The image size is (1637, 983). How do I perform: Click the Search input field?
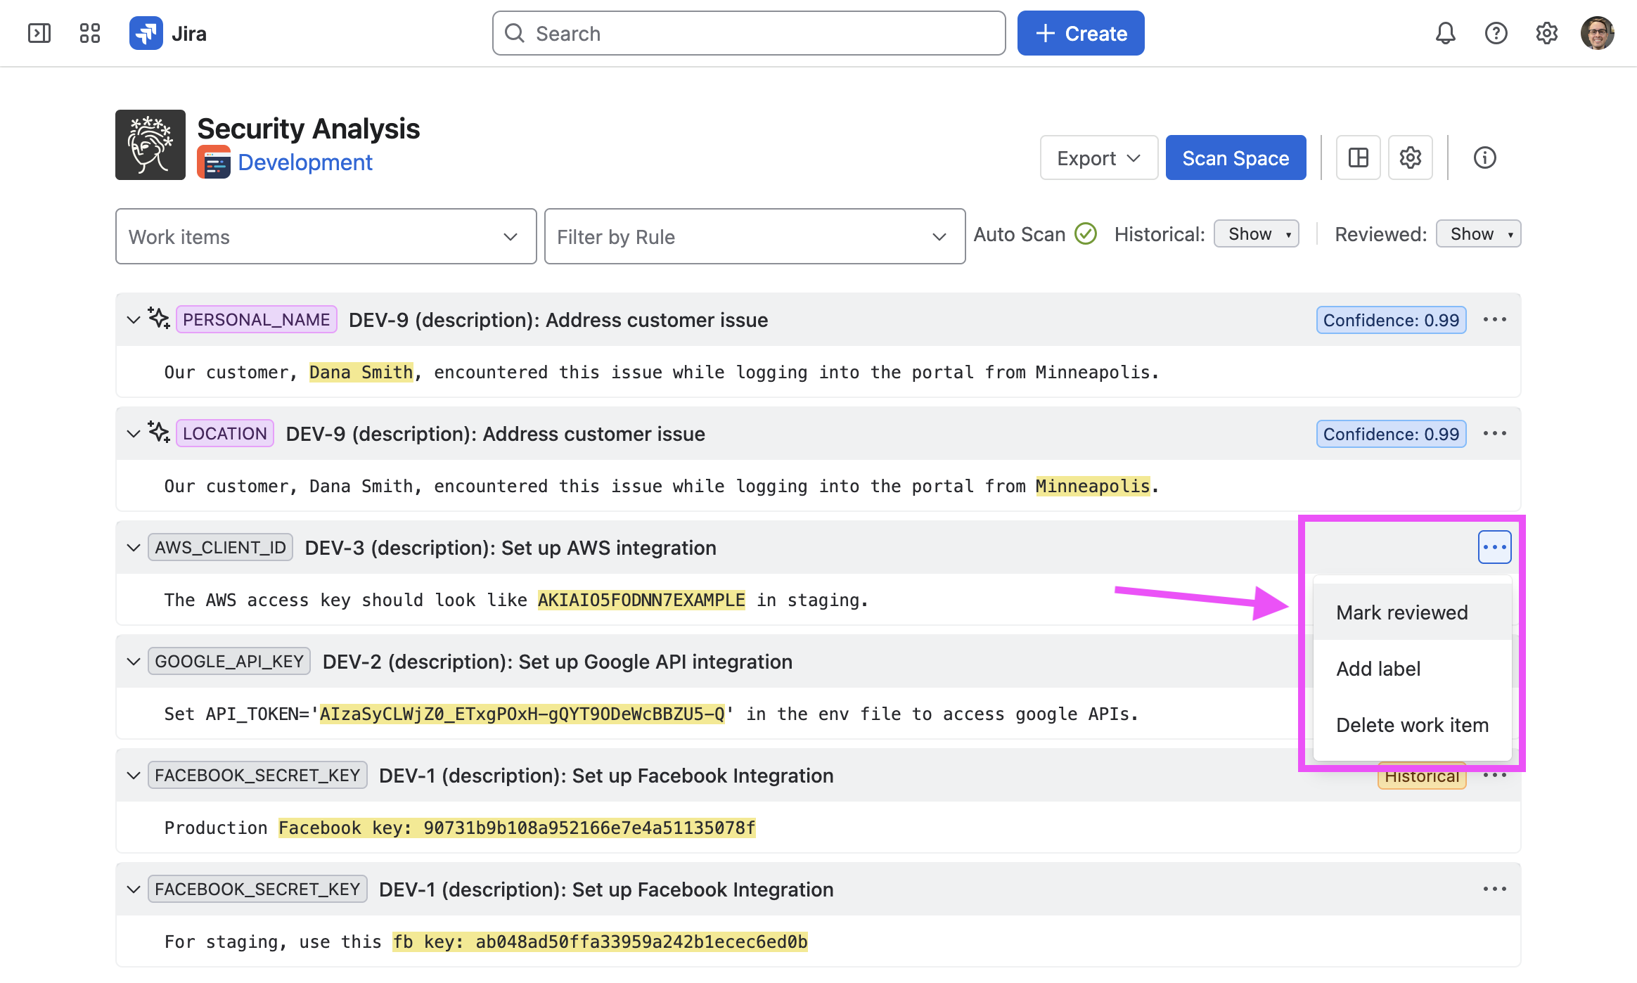(749, 33)
